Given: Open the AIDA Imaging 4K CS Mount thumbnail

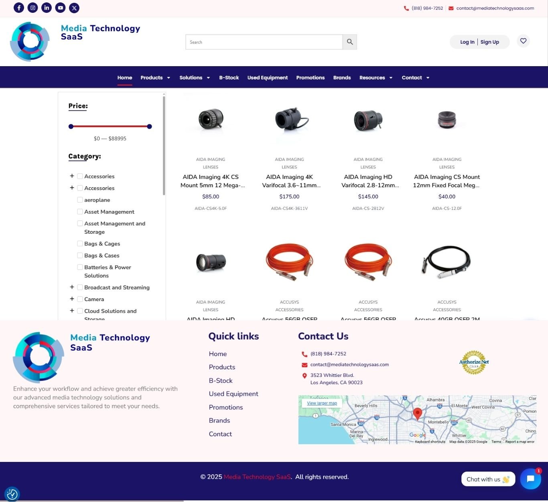Looking at the screenshot, I should [211, 119].
